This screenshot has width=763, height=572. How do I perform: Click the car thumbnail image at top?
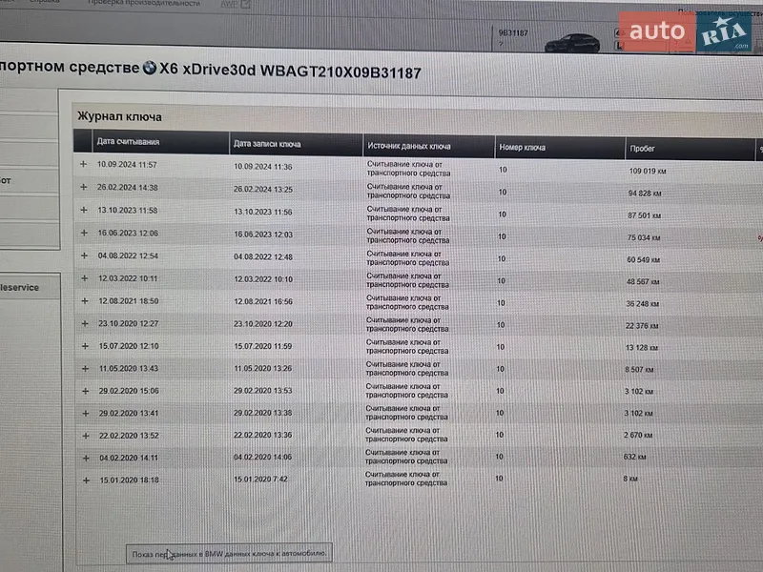click(573, 43)
